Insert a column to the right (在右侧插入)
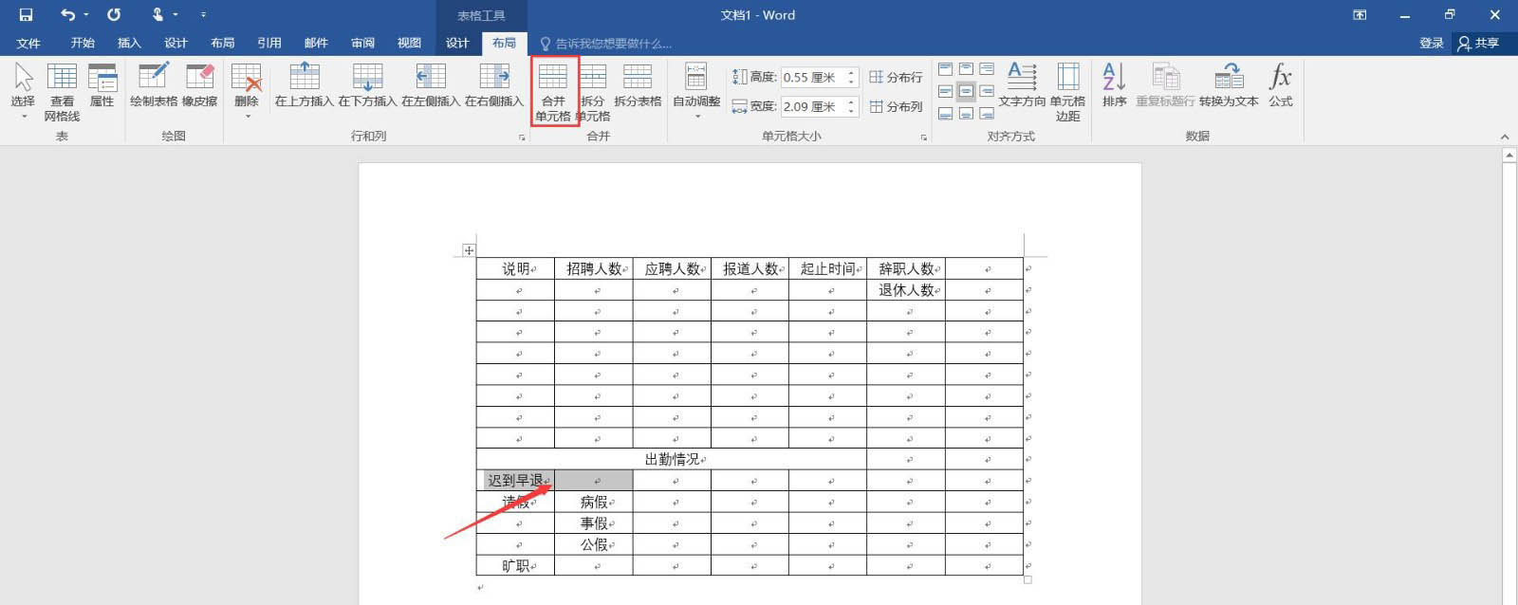1518x605 pixels. pyautogui.click(x=494, y=85)
